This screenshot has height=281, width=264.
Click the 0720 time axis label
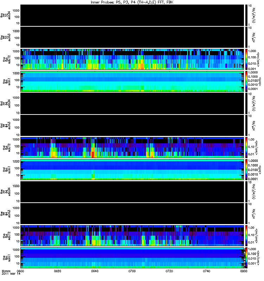[x=169, y=271]
